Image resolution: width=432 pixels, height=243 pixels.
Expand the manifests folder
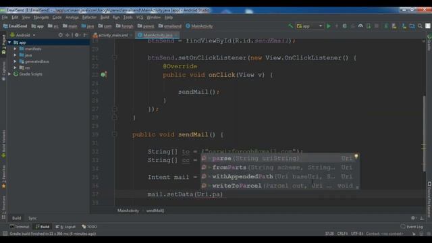point(15,49)
